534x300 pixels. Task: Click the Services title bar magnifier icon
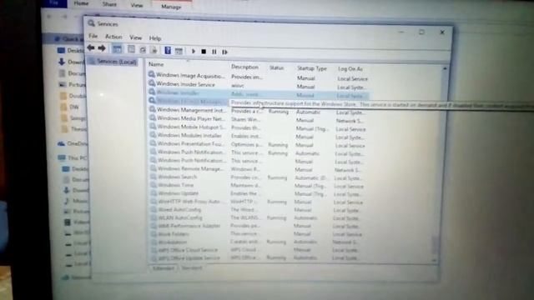(91, 23)
